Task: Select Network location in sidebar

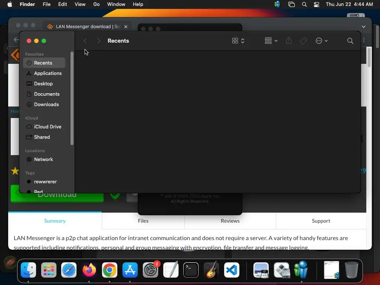Action: (44, 160)
